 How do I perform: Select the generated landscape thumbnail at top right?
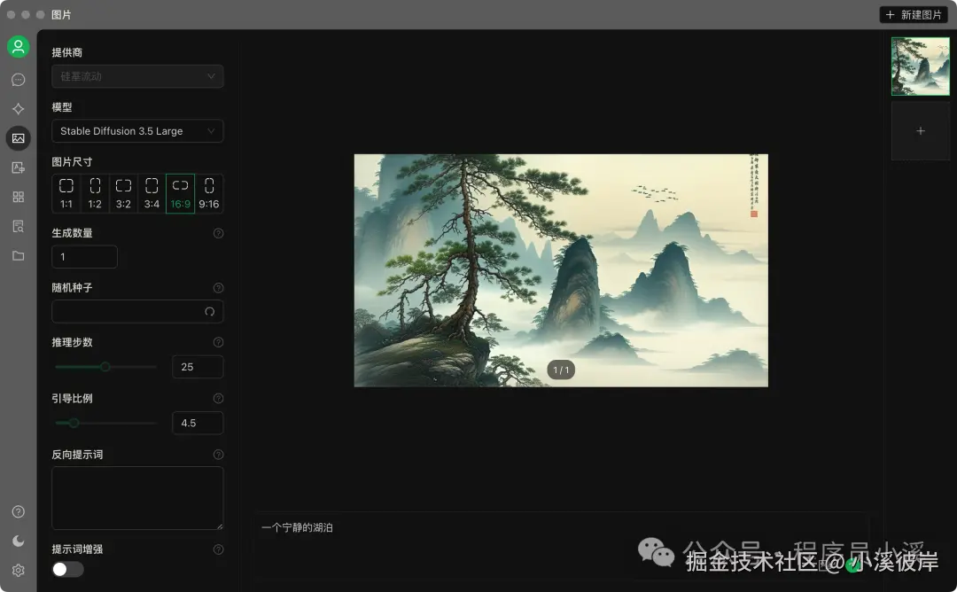[x=920, y=66]
